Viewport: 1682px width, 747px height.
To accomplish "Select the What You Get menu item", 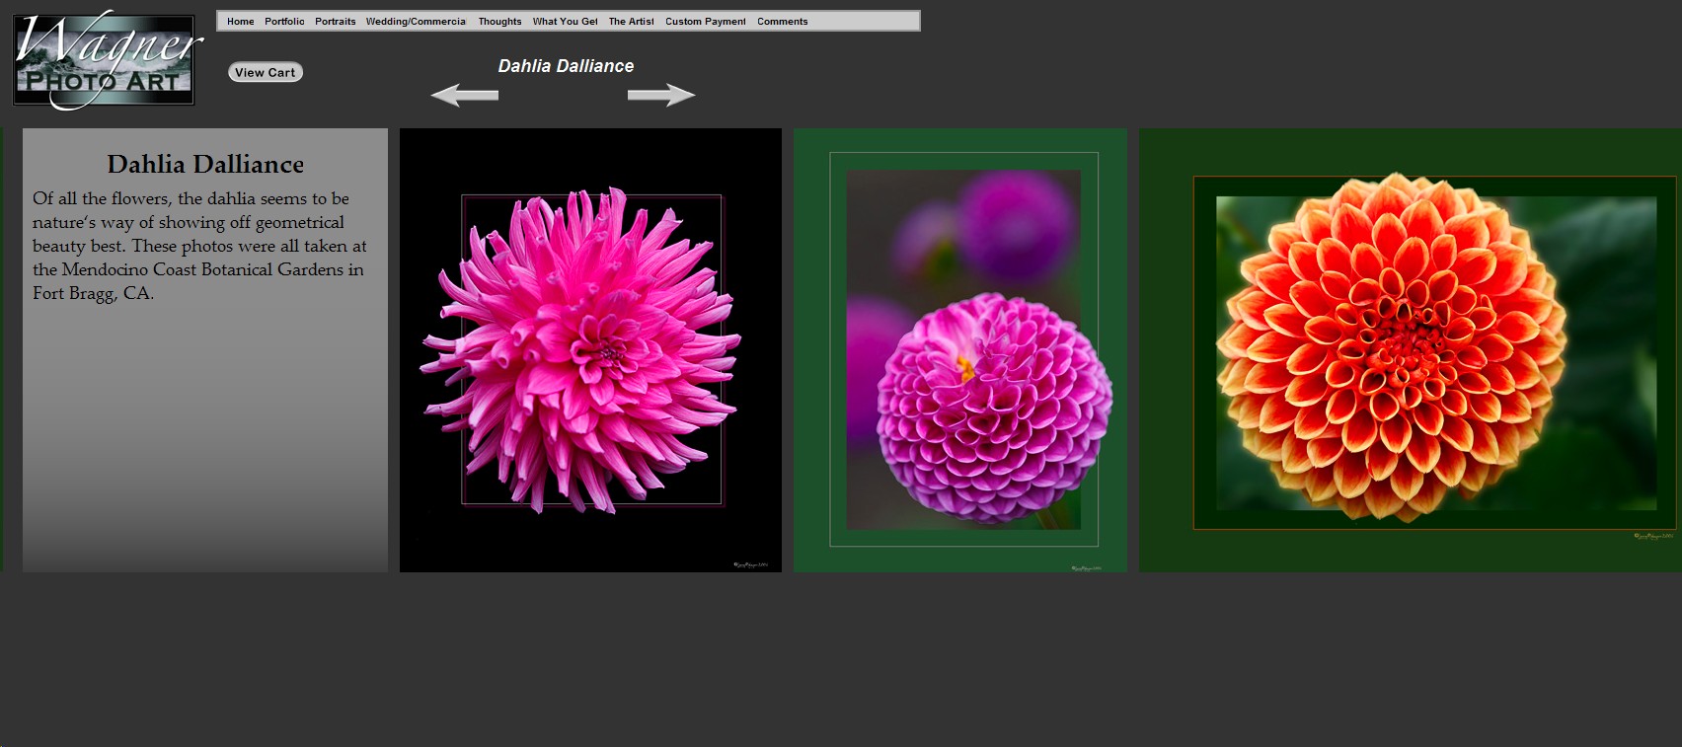I will click(x=565, y=22).
